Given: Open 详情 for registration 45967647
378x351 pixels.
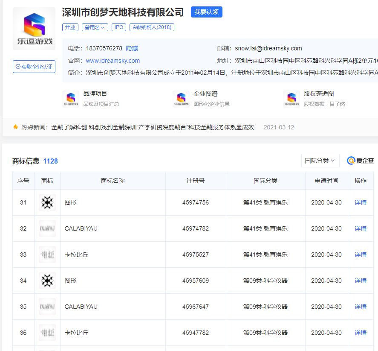Looking at the screenshot, I should point(361,307).
